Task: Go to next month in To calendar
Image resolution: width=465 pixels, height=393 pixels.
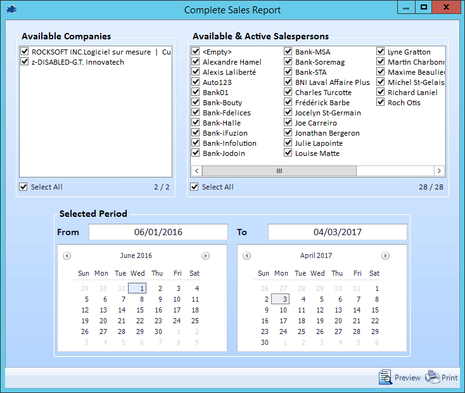Action: pyautogui.click(x=385, y=256)
